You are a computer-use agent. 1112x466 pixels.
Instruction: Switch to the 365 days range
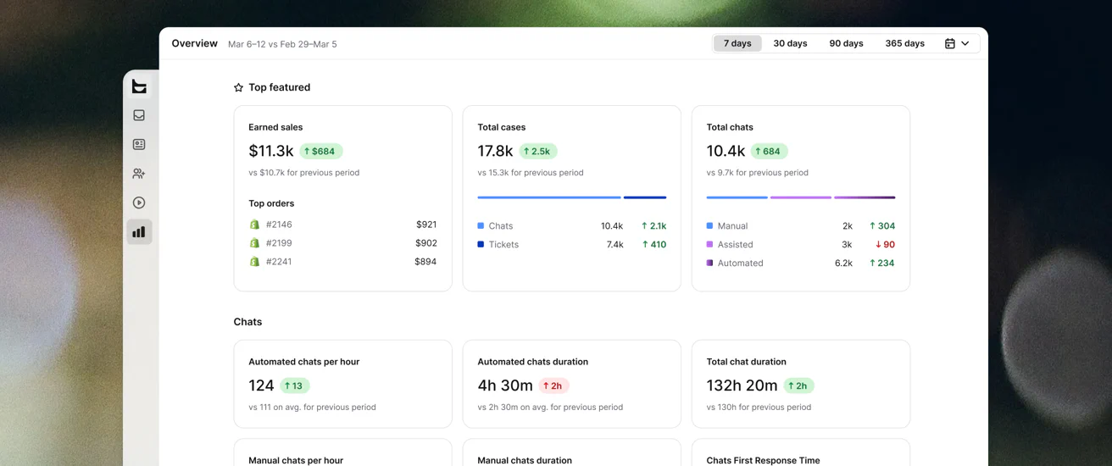[x=904, y=43]
